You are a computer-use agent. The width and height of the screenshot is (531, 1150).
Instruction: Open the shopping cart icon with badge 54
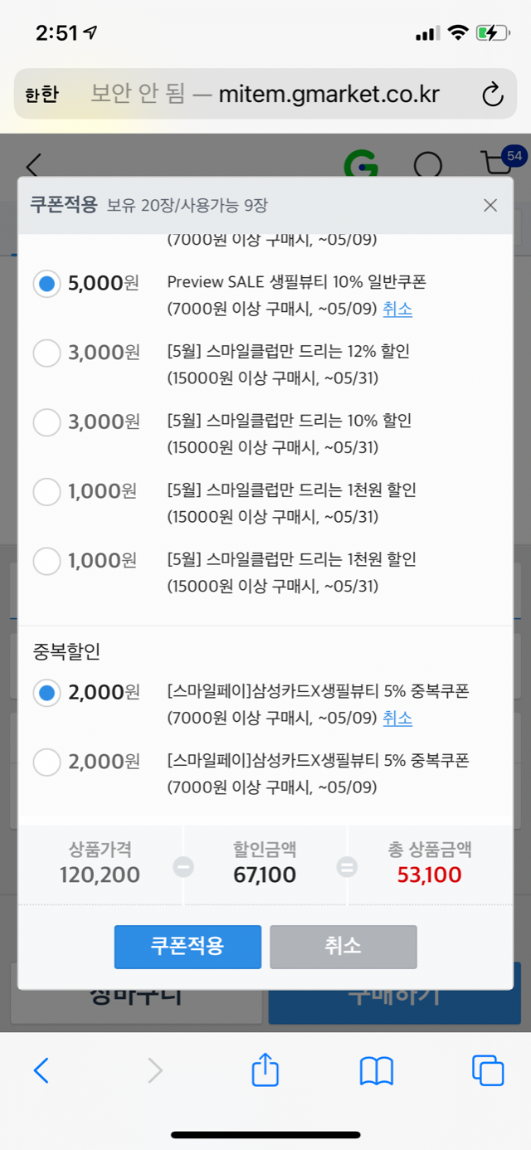point(499,162)
